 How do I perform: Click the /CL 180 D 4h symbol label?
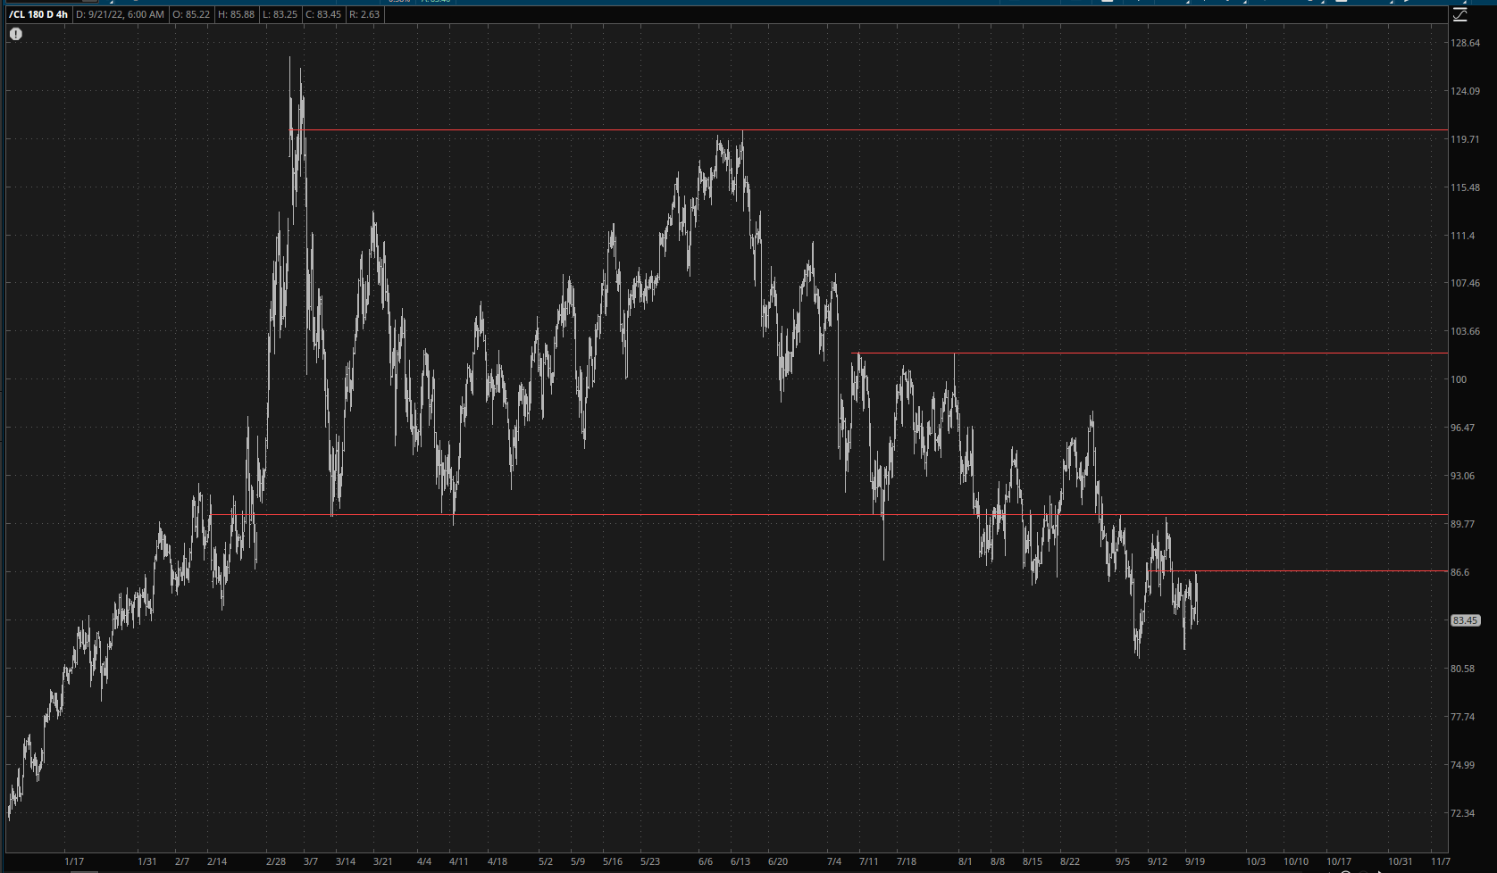tap(38, 14)
